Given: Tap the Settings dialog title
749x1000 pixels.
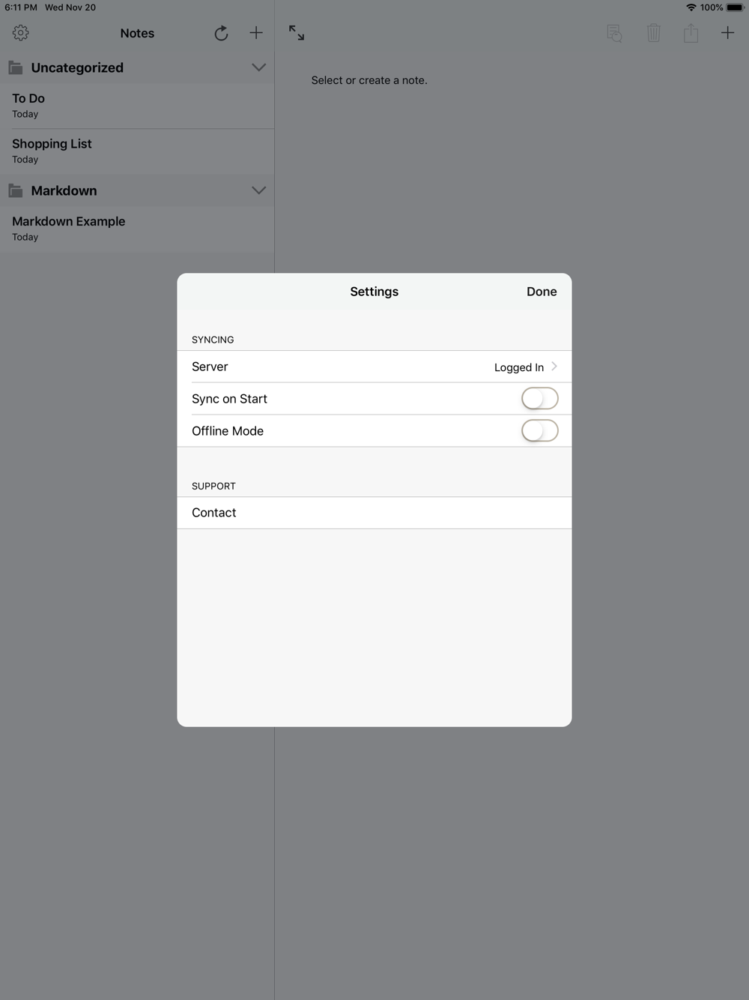Looking at the screenshot, I should pos(374,292).
